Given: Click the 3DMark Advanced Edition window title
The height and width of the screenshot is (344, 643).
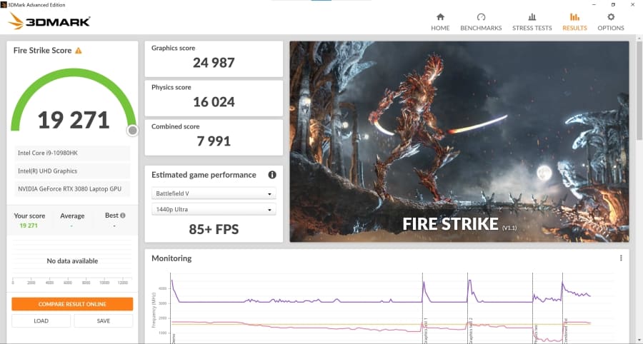Looking at the screenshot, I should [36, 5].
